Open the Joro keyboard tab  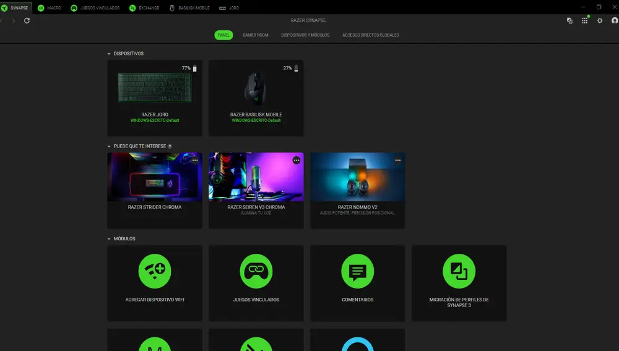click(x=229, y=8)
